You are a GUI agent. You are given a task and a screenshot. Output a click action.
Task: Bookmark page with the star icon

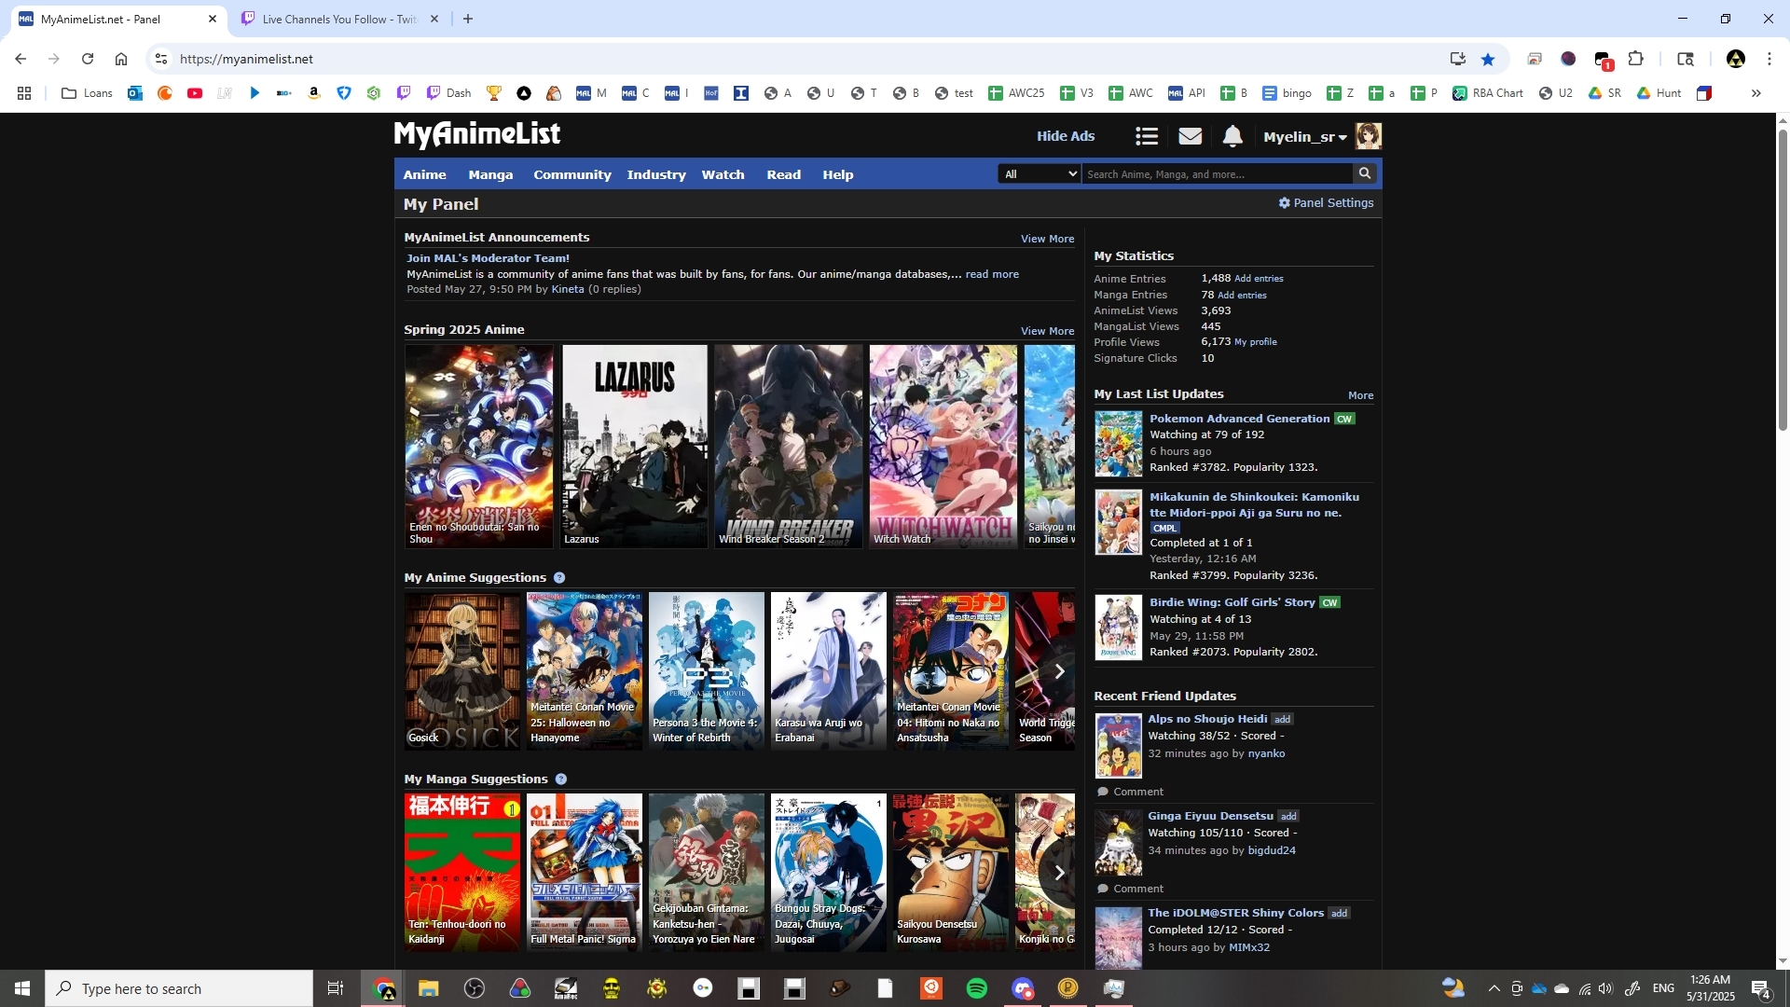(1488, 59)
